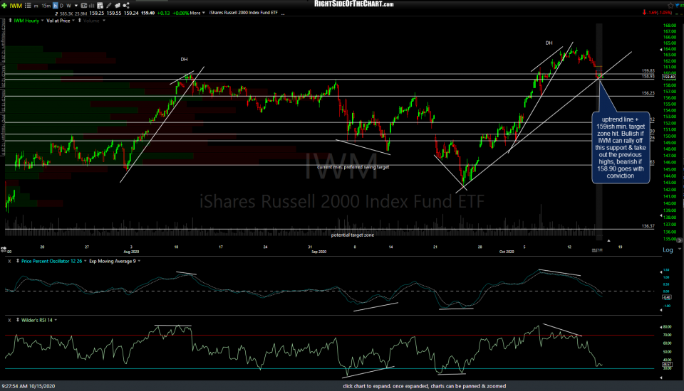Click the Oct 2020 date axis label
Image resolution: width=684 pixels, height=391 pixels.
point(507,252)
